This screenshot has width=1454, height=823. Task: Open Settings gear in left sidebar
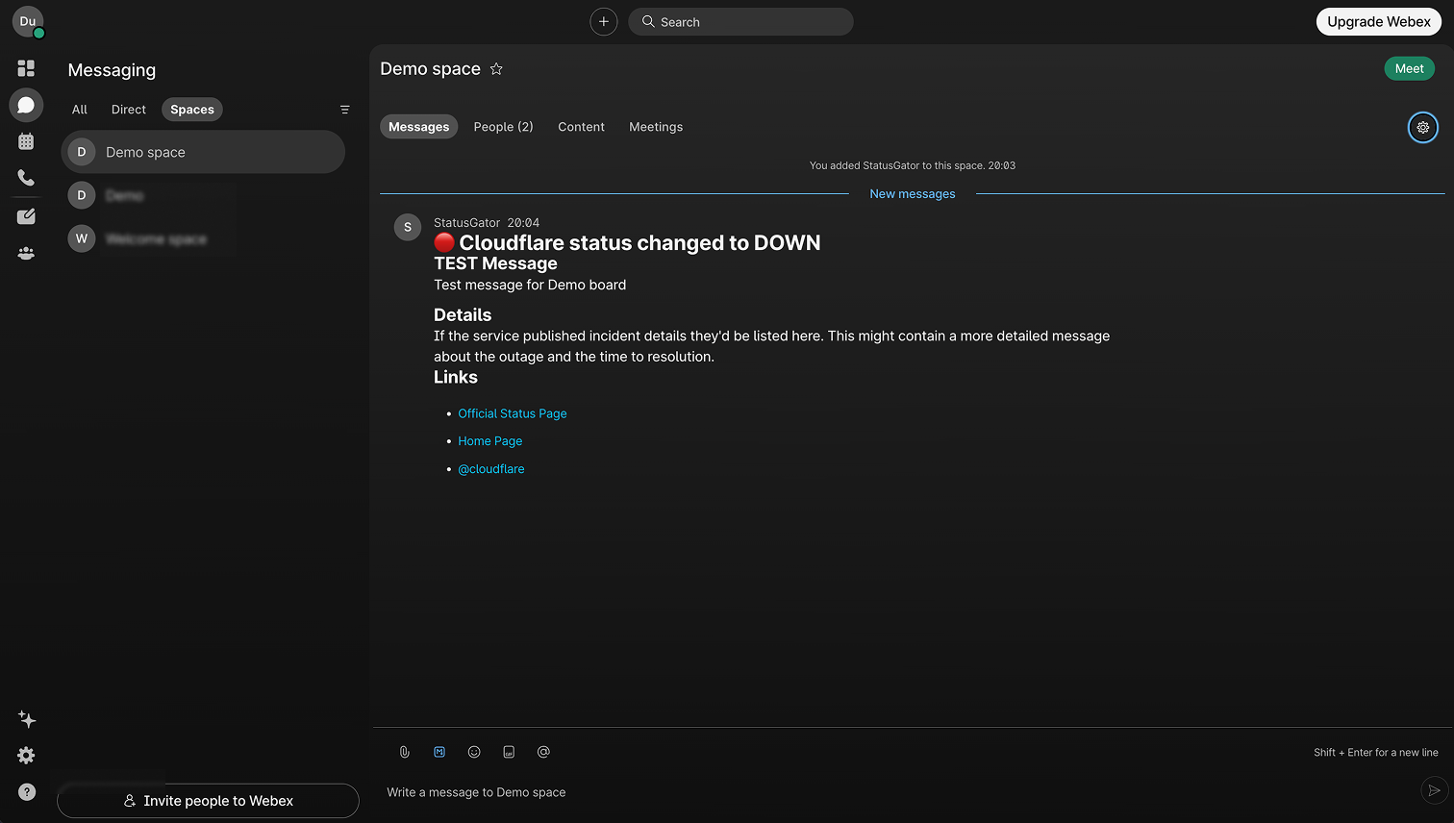point(27,756)
